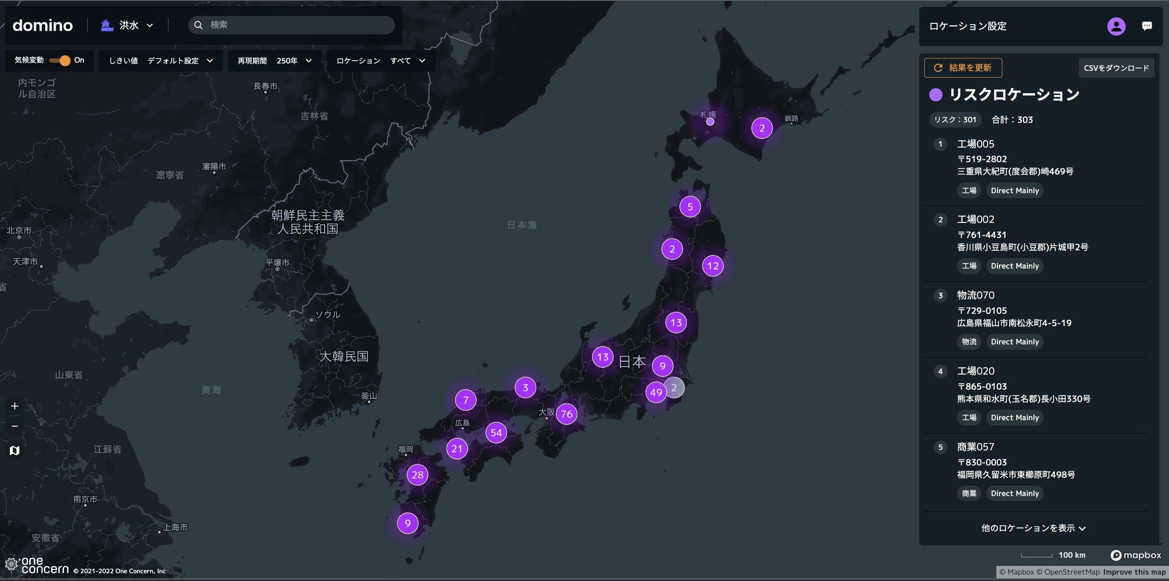Click the user profile avatar icon
1169x581 pixels.
click(x=1116, y=26)
